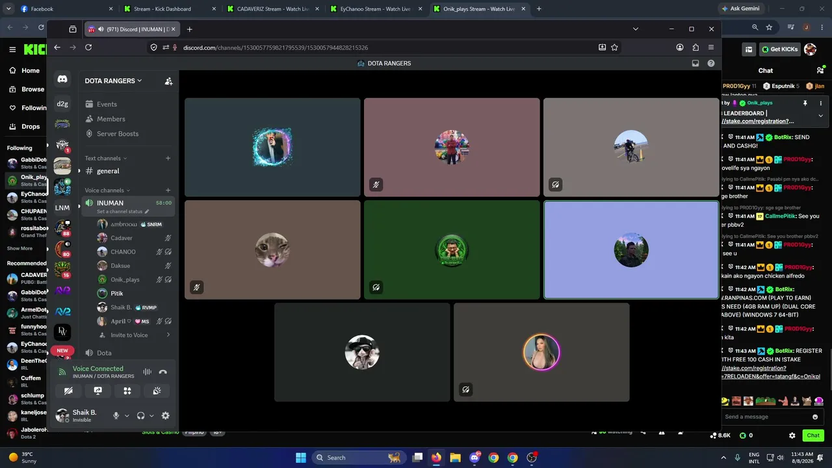Open emoji picker in Kick chat

pyautogui.click(x=815, y=417)
